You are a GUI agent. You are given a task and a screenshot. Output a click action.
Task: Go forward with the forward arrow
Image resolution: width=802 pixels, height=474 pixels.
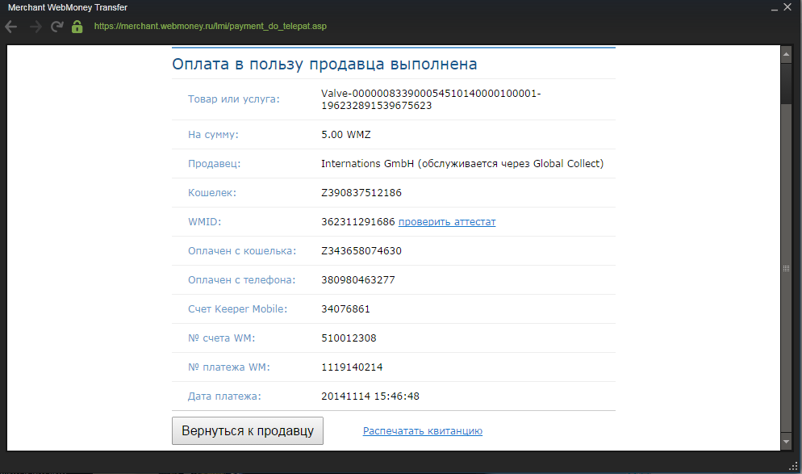pyautogui.click(x=36, y=27)
